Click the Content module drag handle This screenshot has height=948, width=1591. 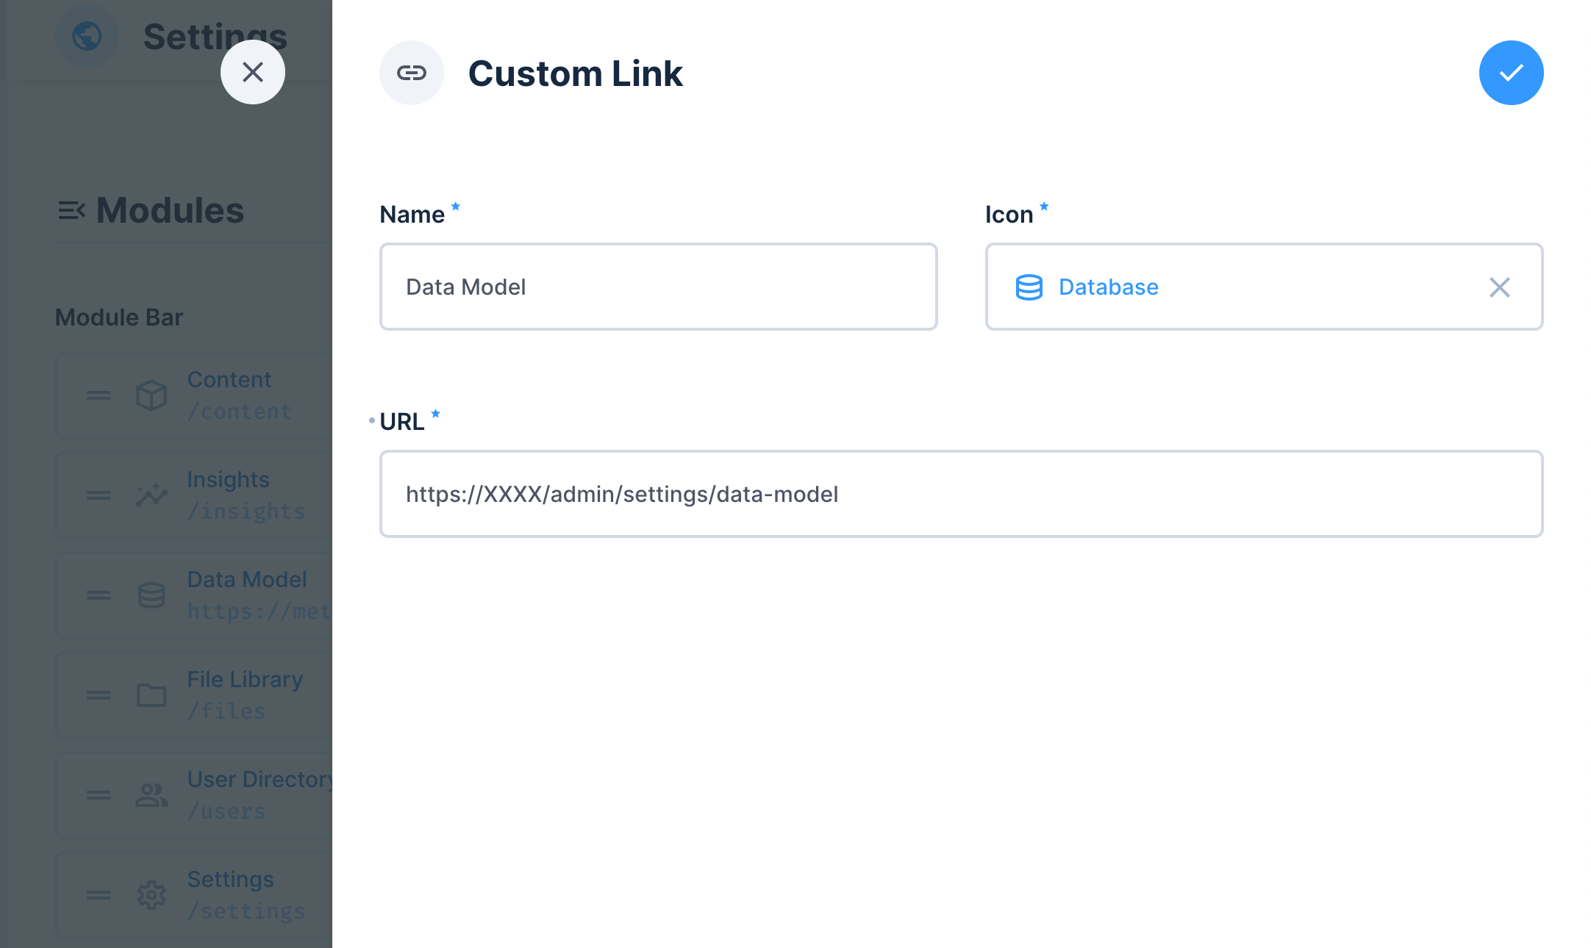click(96, 395)
